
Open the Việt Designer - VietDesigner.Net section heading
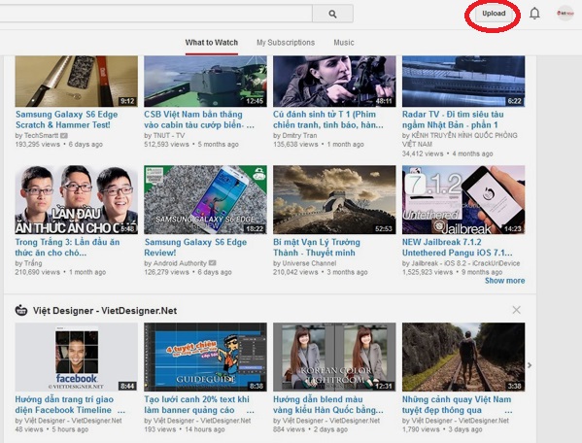[x=105, y=311]
